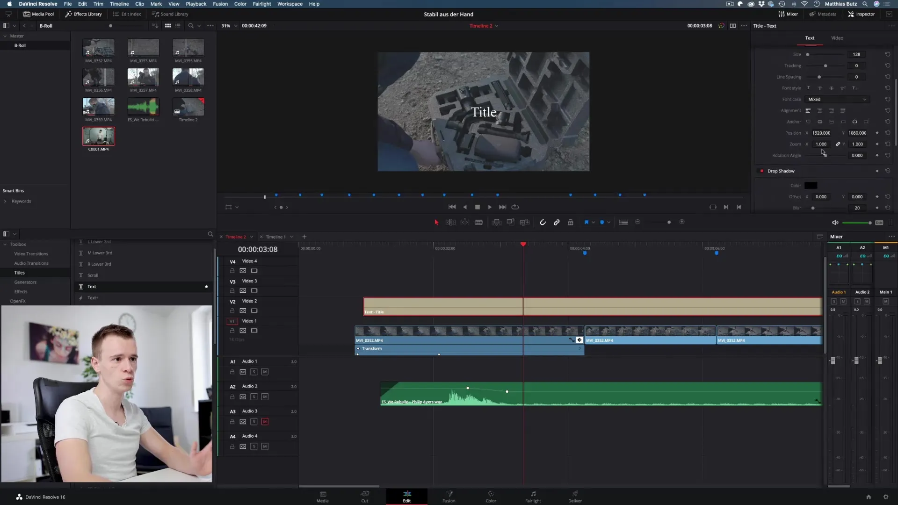Click the play button under viewer
The height and width of the screenshot is (505, 898).
(x=490, y=207)
